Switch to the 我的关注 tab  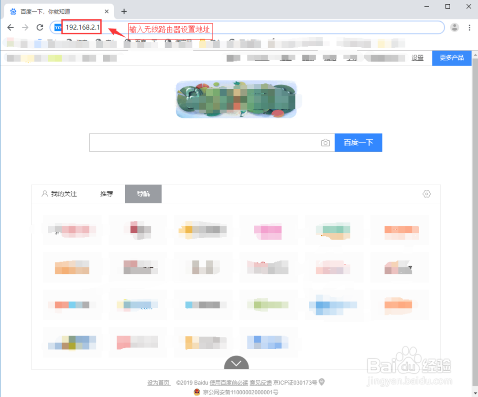(x=59, y=194)
